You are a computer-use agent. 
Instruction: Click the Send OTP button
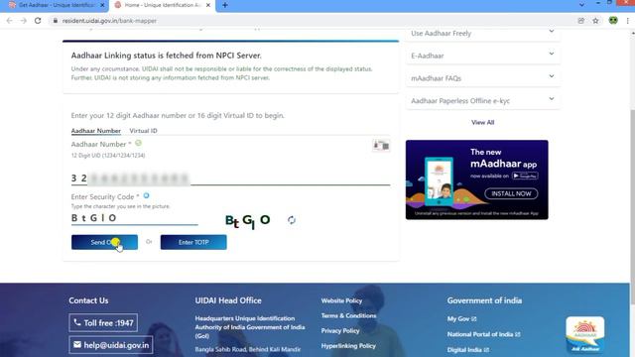coord(104,242)
